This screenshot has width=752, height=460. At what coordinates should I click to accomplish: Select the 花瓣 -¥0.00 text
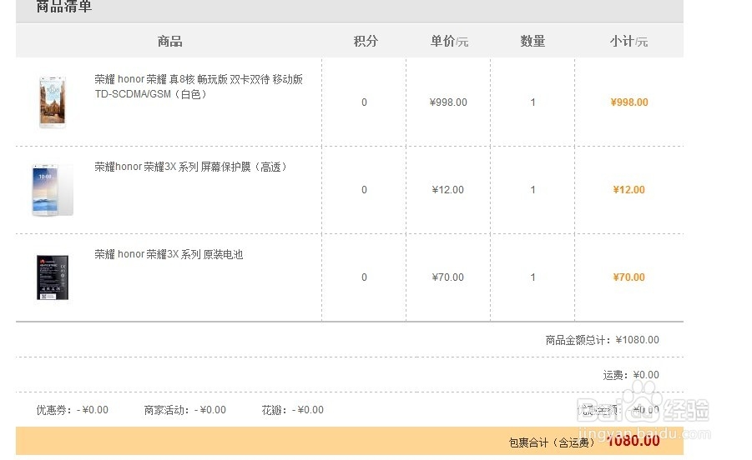293,410
